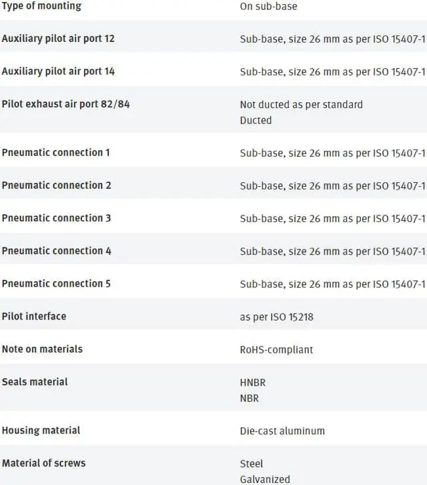Viewport: 427px width, 485px height.
Task: Click the Pneumatic connection 2 label
Action: point(56,185)
